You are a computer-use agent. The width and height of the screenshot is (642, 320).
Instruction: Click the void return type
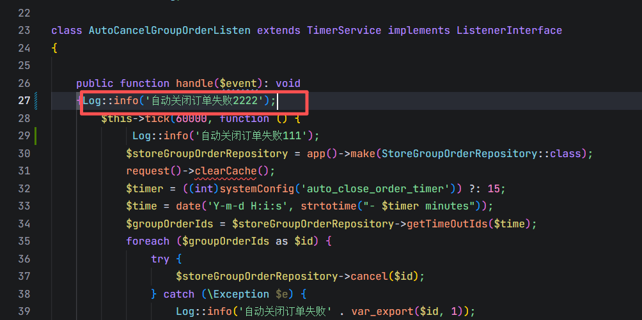[x=288, y=84]
